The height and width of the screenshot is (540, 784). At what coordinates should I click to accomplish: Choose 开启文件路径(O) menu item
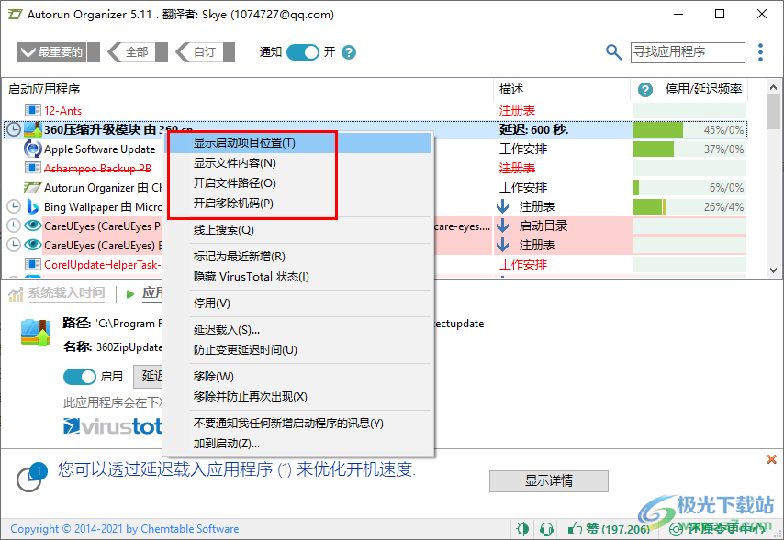click(x=298, y=183)
